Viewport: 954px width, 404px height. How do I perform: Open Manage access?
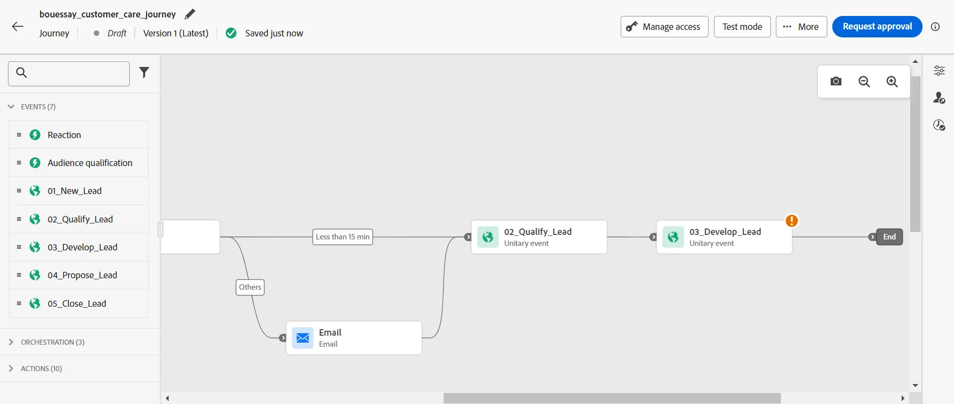664,27
